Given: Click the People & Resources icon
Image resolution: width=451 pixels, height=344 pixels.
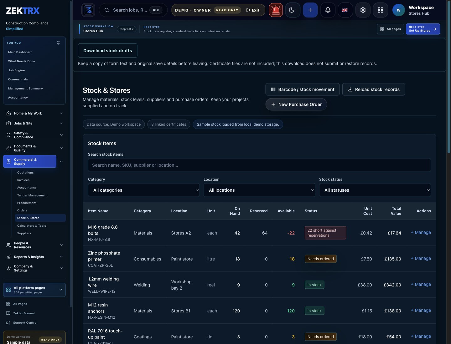Looking at the screenshot, I should coord(9,245).
